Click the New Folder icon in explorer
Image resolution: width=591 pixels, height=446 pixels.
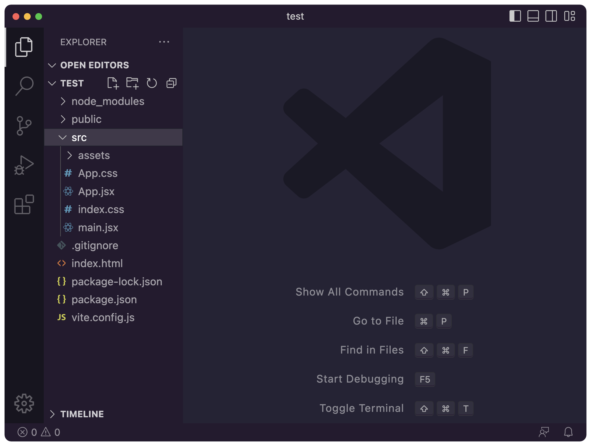[132, 83]
